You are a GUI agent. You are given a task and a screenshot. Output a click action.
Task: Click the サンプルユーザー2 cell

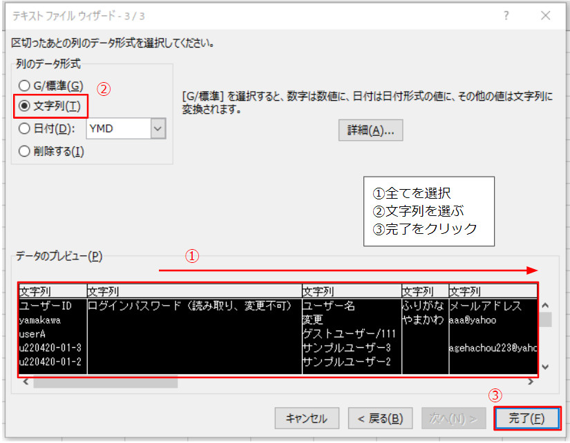click(x=346, y=362)
